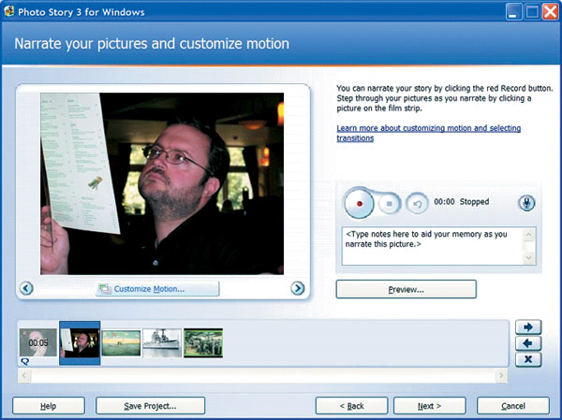Move picture forward using film strip right arrow

pos(526,327)
